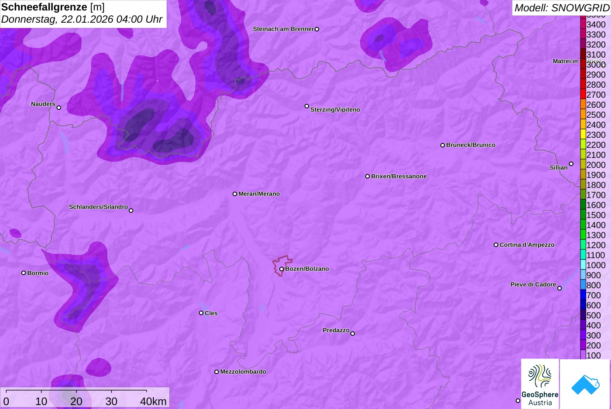Select the Nauders map marker dot
The width and height of the screenshot is (611, 409).
(x=59, y=108)
